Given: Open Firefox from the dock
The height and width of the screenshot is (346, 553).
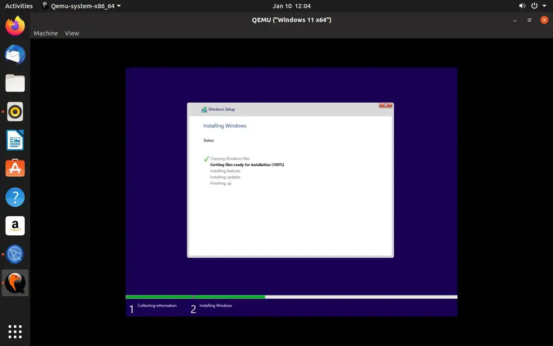Looking at the screenshot, I should [15, 26].
